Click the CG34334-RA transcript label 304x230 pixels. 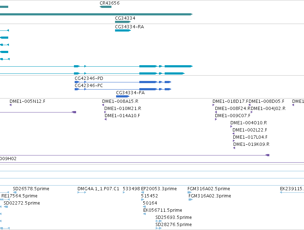pyautogui.click(x=130, y=27)
